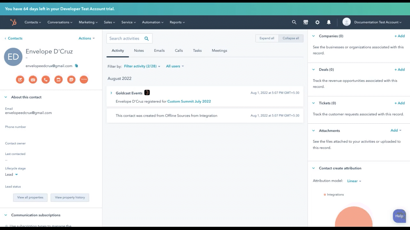Open the Lifecycle stage Lead dropdown

(12, 174)
